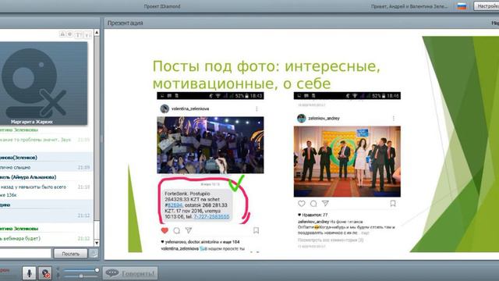Click the chat sender name ending (Зеленков)
The width and height of the screenshot is (499, 281).
click(x=19, y=158)
